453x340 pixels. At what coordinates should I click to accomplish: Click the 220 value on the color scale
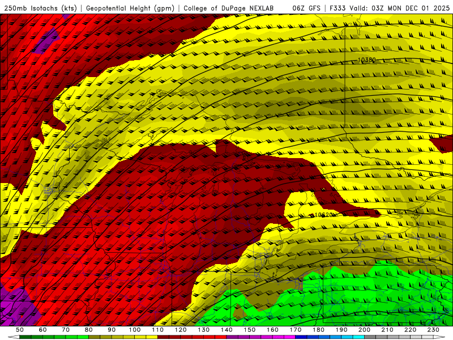click(x=411, y=330)
